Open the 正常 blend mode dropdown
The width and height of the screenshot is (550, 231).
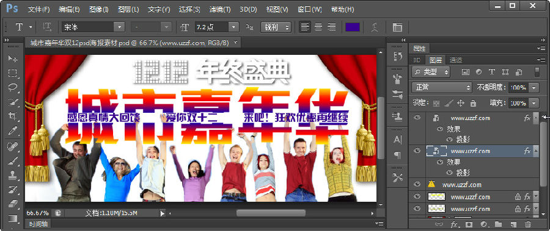coord(442,87)
